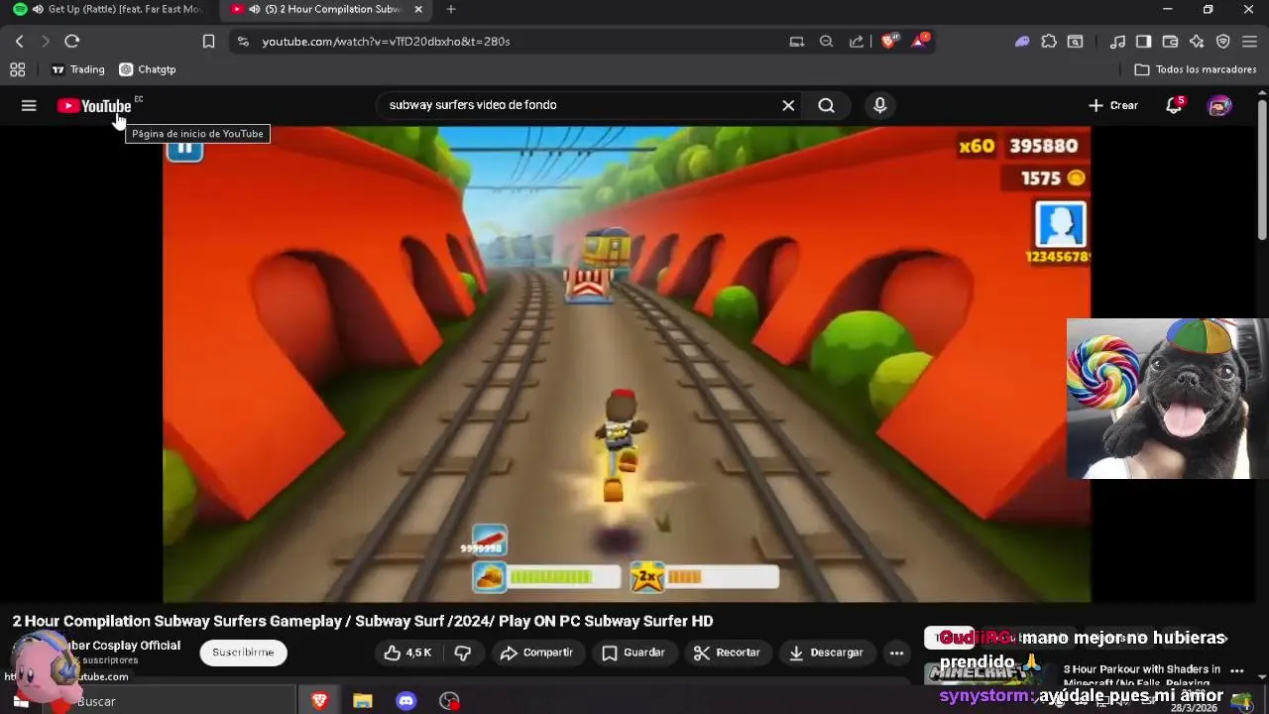Viewport: 1269px width, 714px height.
Task: Clear the YouTube search box text
Action: pyautogui.click(x=788, y=105)
